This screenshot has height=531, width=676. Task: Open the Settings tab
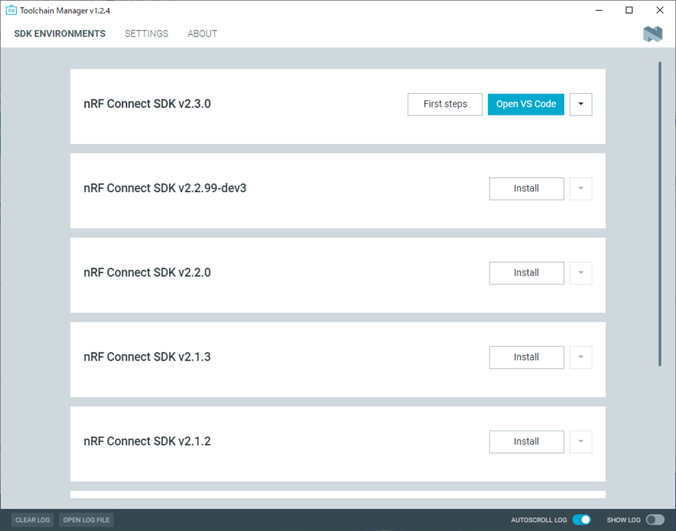coord(147,34)
